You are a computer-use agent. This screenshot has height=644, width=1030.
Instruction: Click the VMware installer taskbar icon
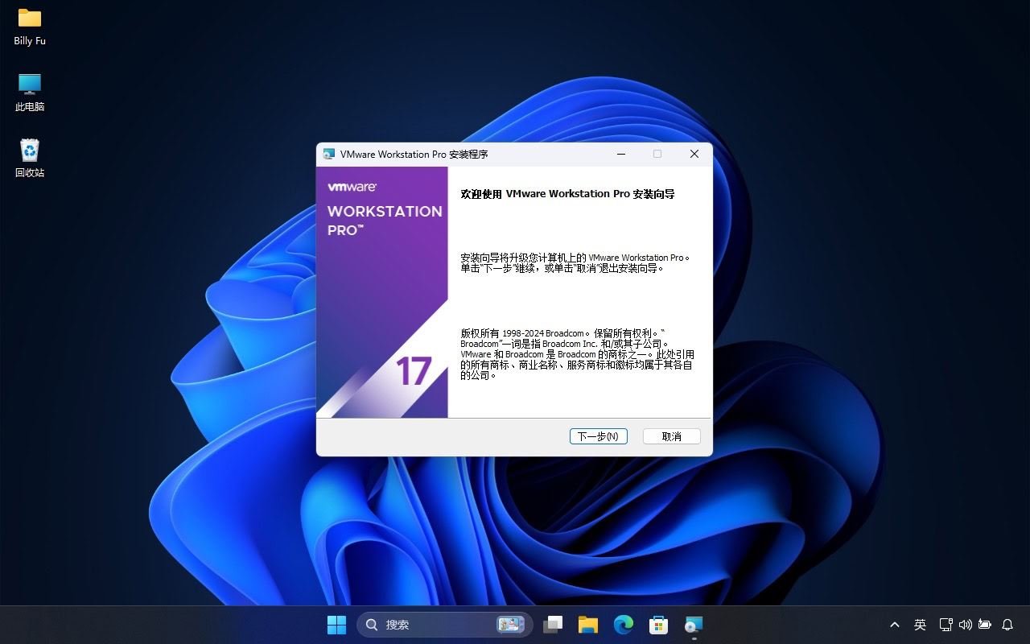[694, 625]
